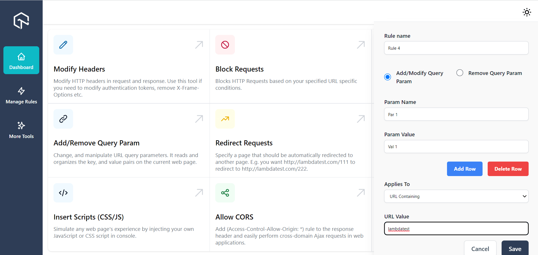Go to the Dashboard sidebar tab
The height and width of the screenshot is (255, 538).
click(x=21, y=60)
